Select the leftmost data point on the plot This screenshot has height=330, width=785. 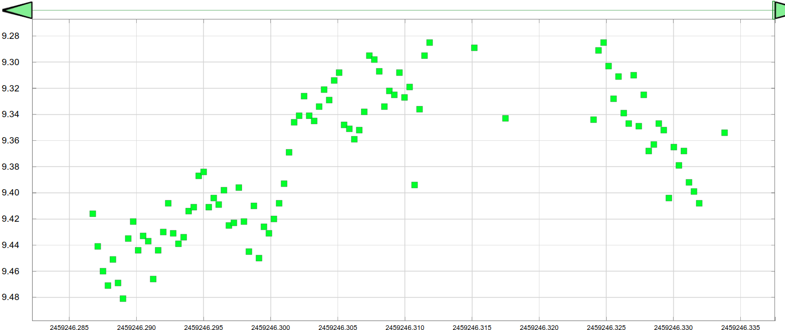93,213
